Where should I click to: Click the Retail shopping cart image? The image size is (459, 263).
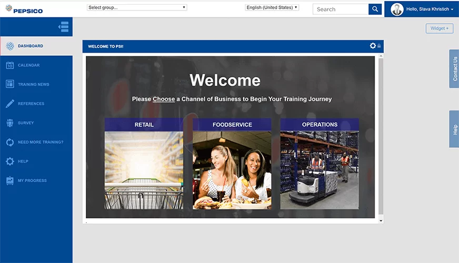(144, 170)
